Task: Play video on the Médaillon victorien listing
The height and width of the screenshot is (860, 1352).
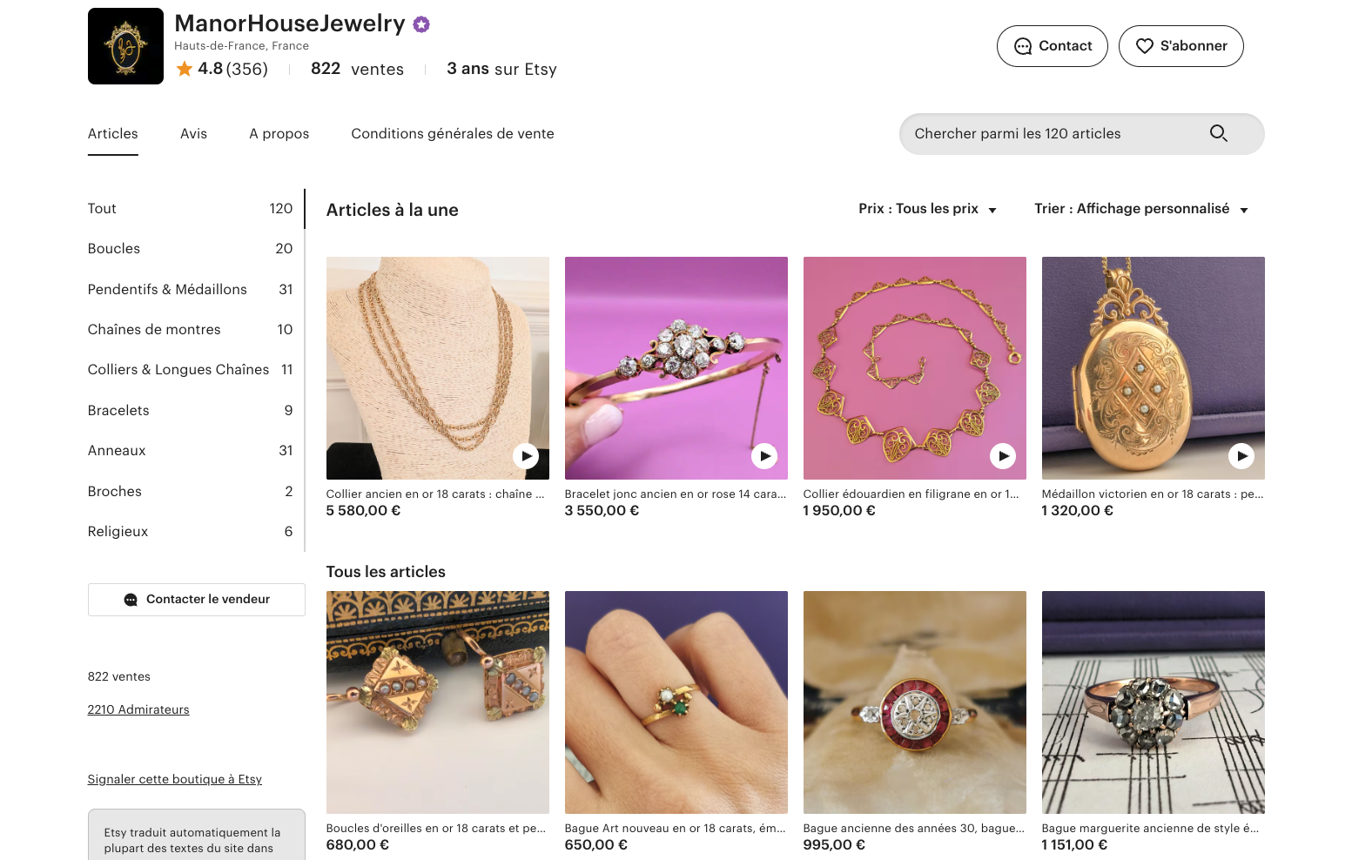Action: tap(1241, 456)
